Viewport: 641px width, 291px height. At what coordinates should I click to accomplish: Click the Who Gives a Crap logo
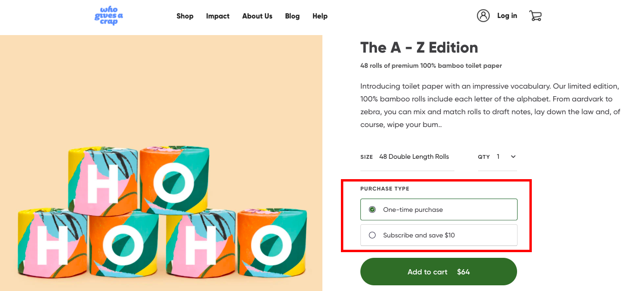[x=109, y=16]
